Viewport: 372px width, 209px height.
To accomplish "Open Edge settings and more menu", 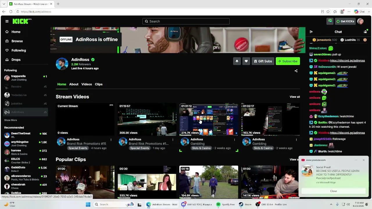I will [349, 12].
